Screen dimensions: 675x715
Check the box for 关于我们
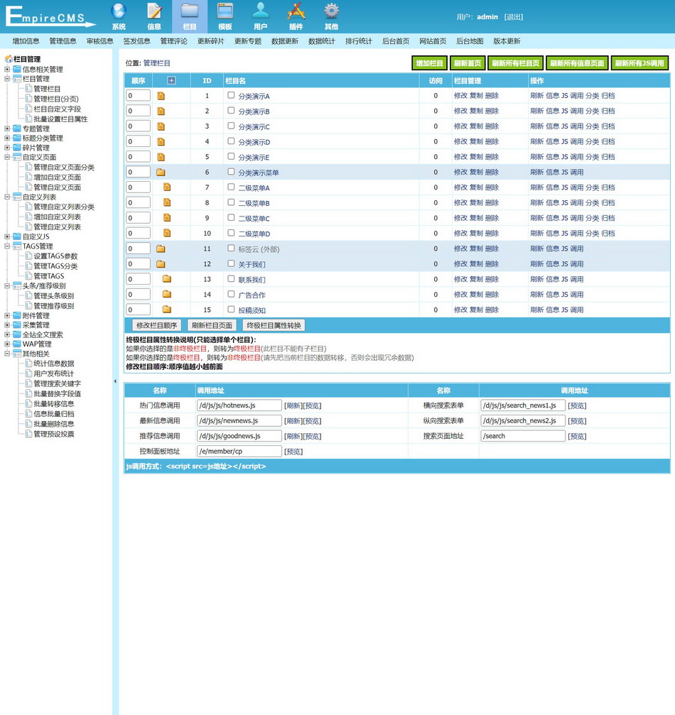tap(231, 263)
